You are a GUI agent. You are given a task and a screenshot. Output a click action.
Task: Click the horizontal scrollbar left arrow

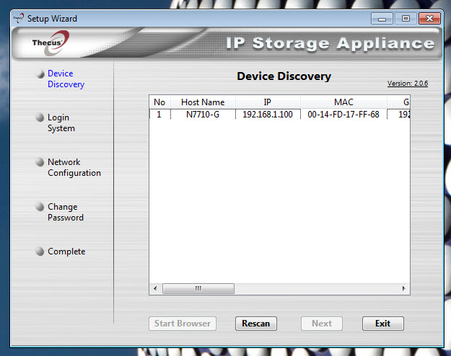pos(155,288)
